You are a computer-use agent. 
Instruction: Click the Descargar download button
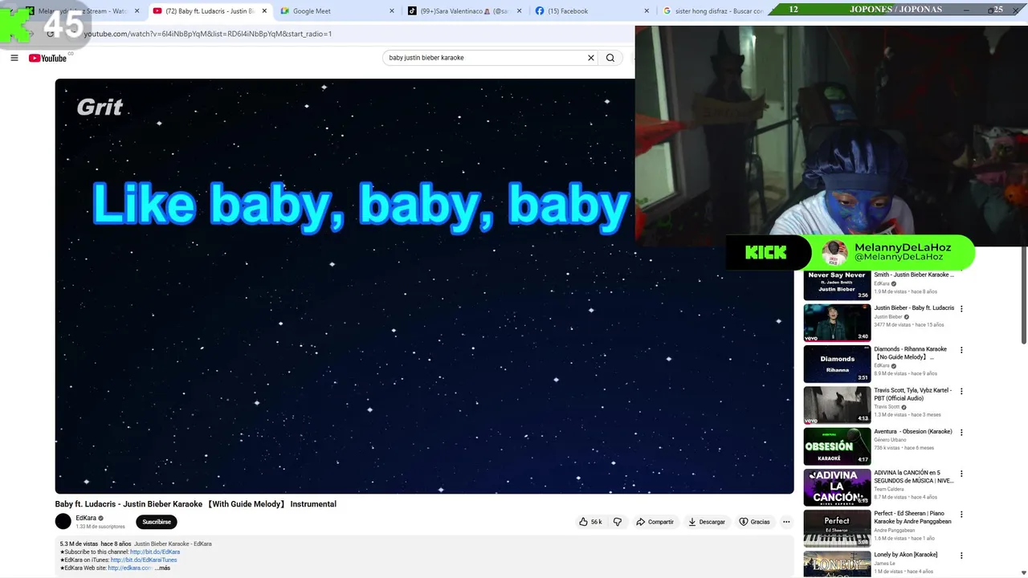707,522
